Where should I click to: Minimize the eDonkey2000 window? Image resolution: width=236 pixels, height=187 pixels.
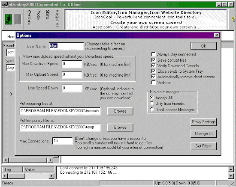[219, 5]
